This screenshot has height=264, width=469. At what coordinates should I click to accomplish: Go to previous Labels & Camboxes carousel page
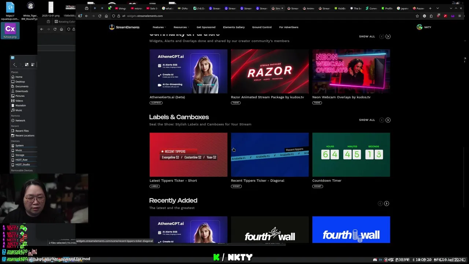click(382, 120)
